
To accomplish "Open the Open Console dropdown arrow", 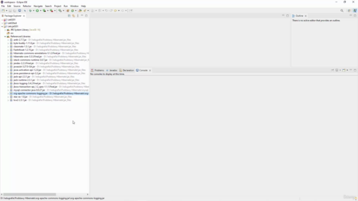I will pos(347,70).
